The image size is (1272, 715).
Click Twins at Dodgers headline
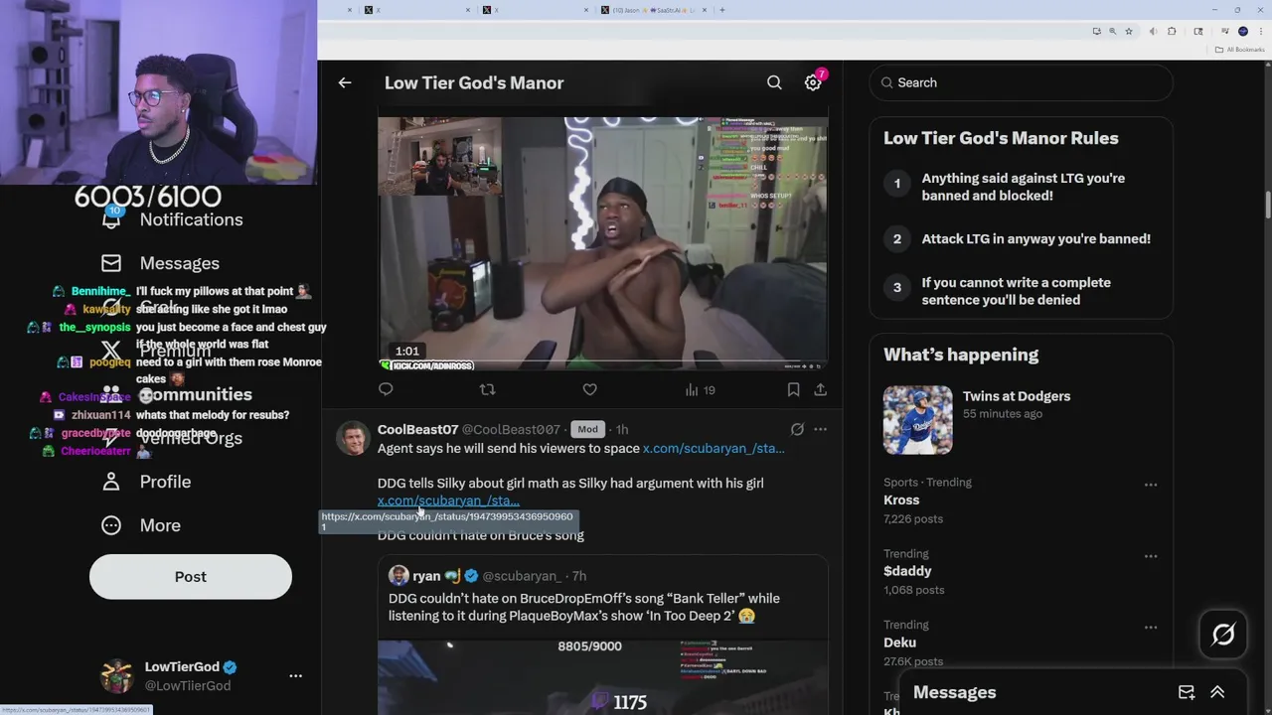[x=1016, y=396]
